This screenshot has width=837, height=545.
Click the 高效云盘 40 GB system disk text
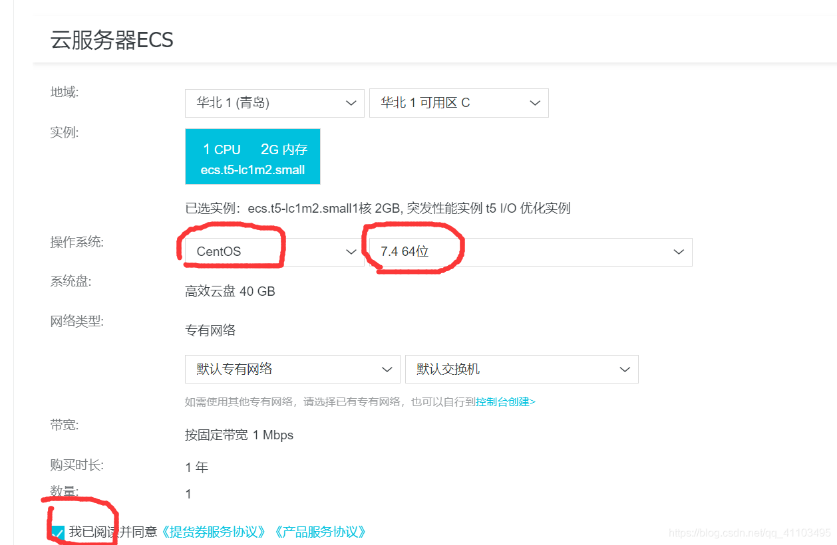coord(230,291)
